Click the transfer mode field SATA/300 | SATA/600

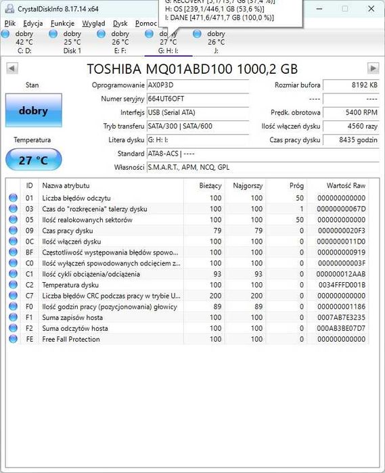pyautogui.click(x=198, y=126)
